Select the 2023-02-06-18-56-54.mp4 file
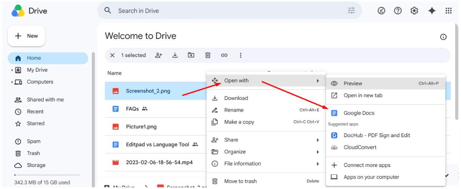The image size is (461, 189). click(x=156, y=162)
